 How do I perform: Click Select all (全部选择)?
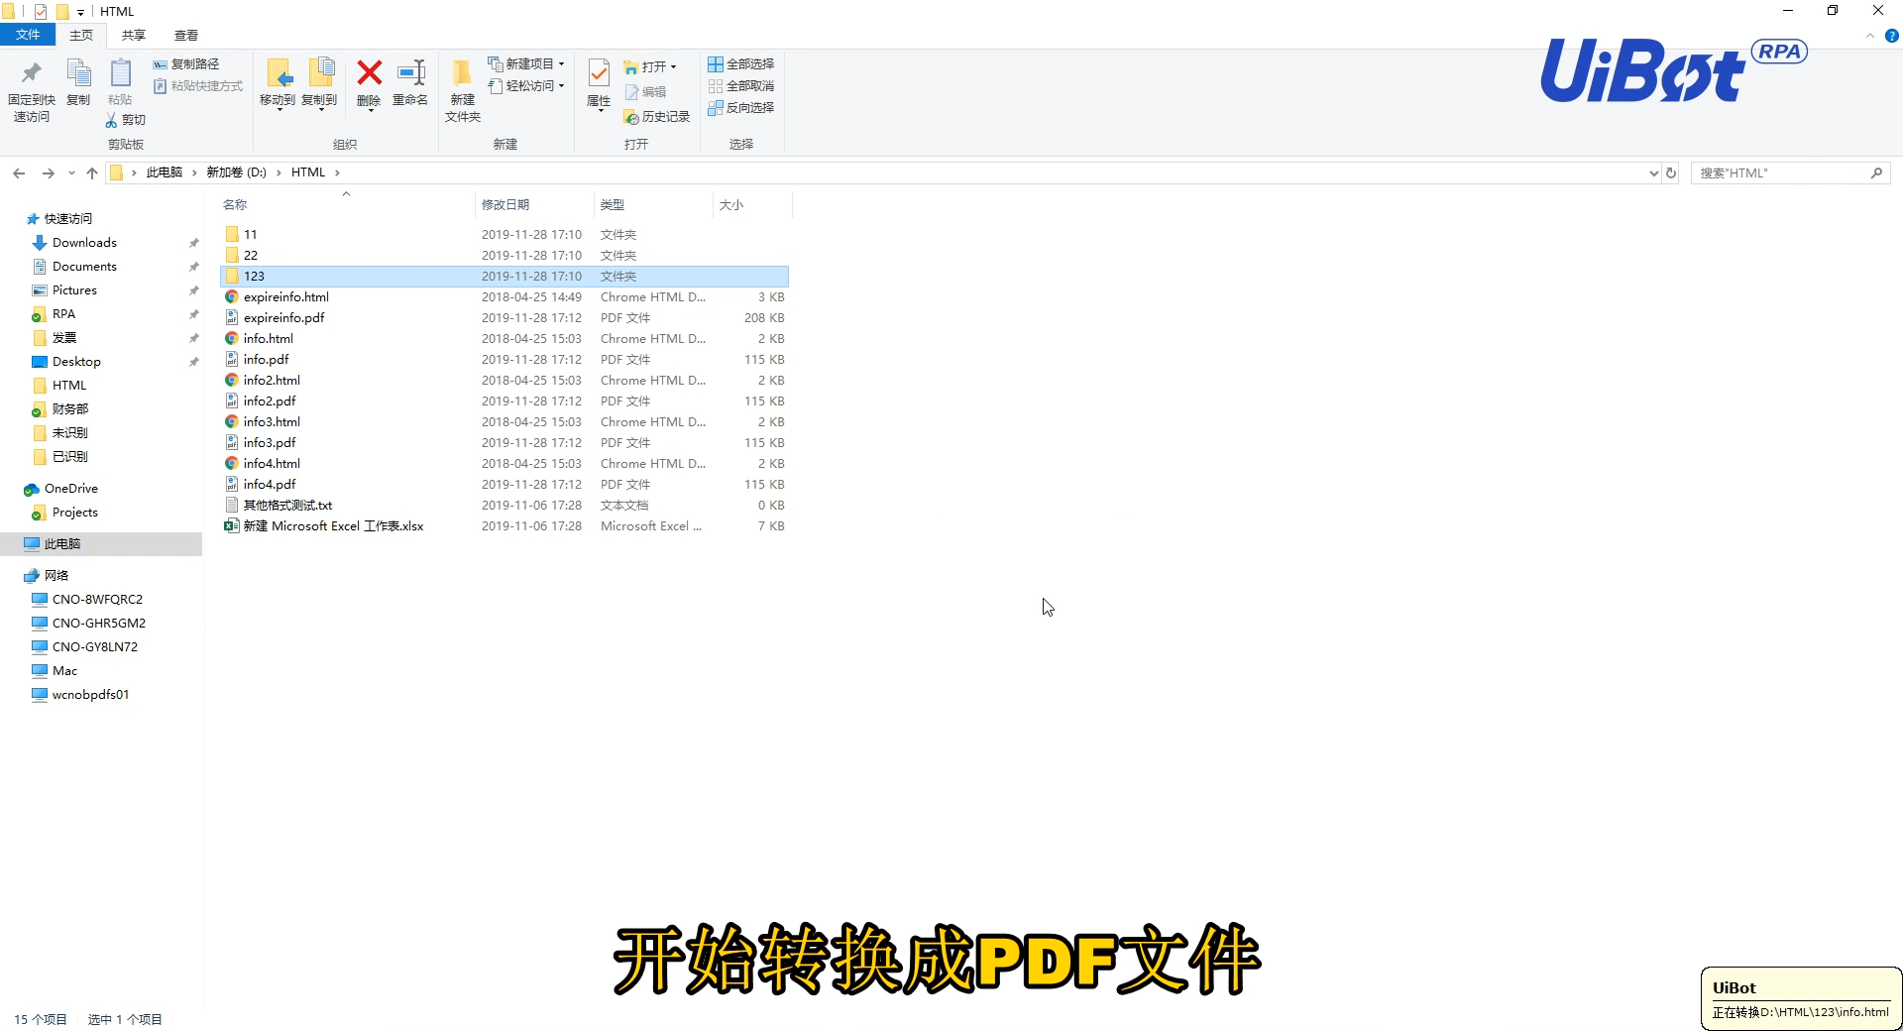coord(740,64)
